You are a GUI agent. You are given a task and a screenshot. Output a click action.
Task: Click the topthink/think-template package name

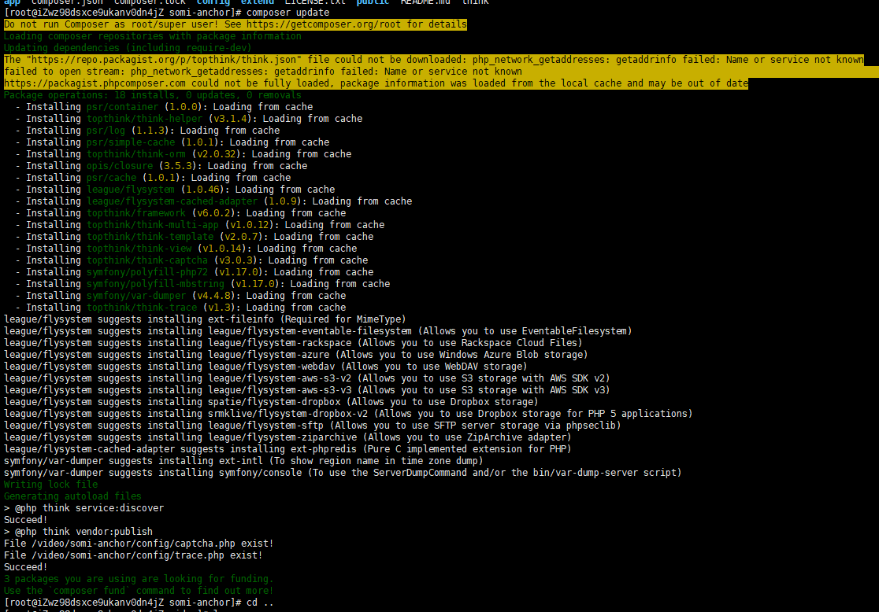pos(150,236)
